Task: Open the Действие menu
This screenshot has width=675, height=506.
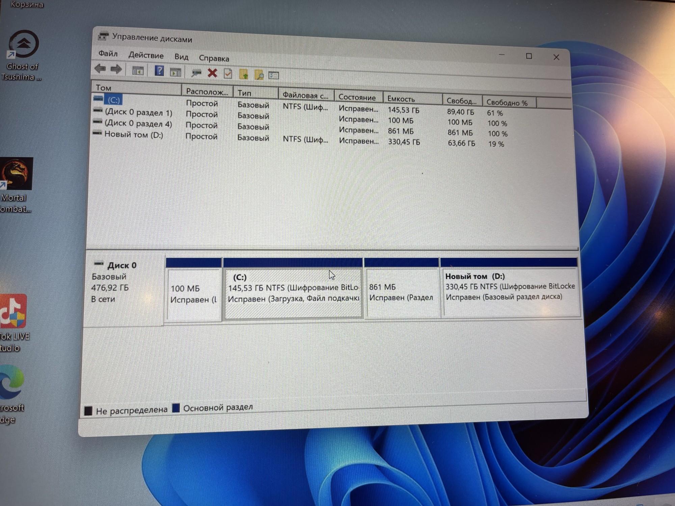Action: (x=146, y=55)
